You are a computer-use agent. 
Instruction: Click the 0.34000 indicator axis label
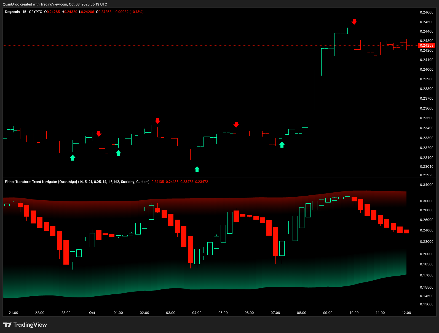tap(427, 185)
